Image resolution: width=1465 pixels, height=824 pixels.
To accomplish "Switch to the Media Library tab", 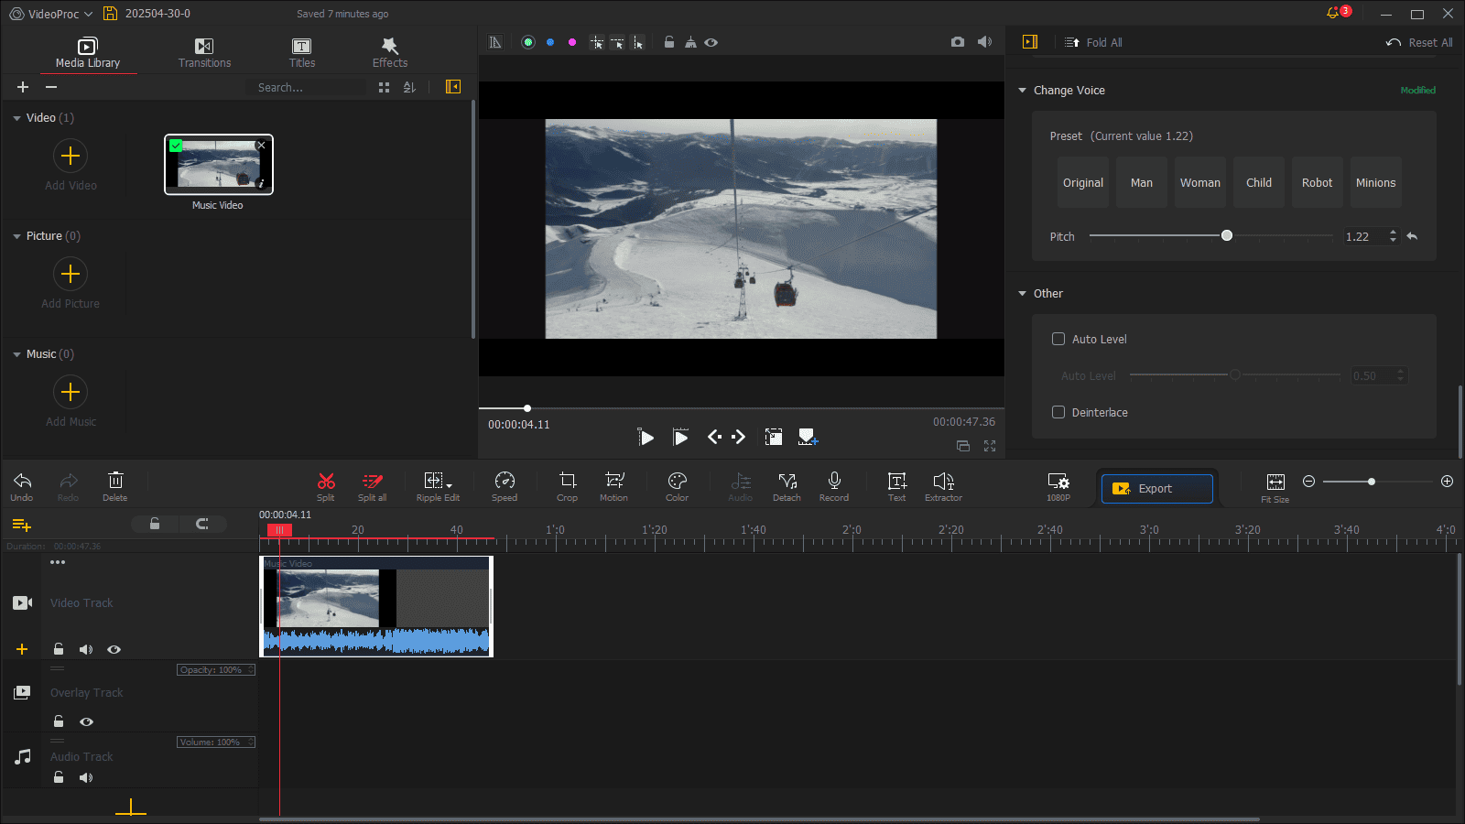I will (x=88, y=53).
